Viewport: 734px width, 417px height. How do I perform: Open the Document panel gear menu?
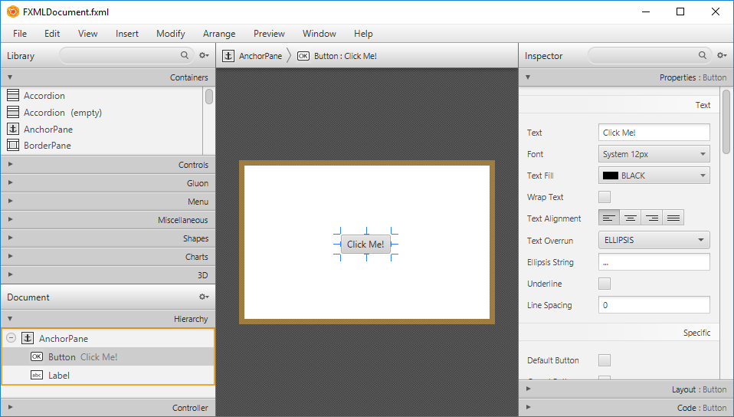click(x=204, y=297)
